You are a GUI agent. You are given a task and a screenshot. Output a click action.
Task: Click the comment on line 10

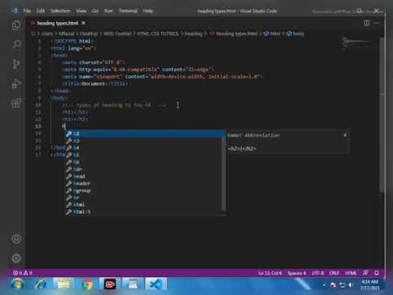tap(114, 105)
